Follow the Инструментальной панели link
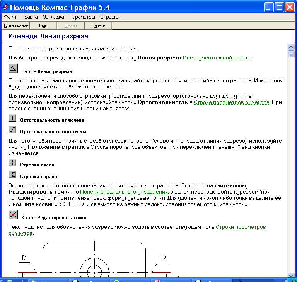The image size is (297, 282). [217, 58]
